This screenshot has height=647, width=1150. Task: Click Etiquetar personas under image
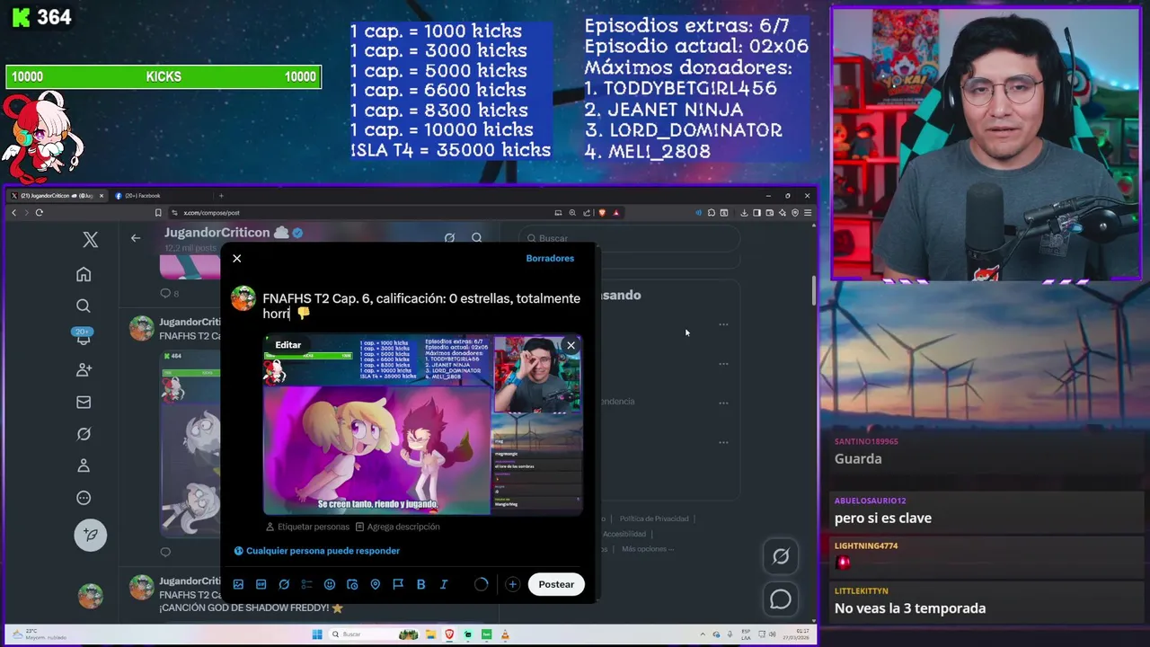point(307,527)
